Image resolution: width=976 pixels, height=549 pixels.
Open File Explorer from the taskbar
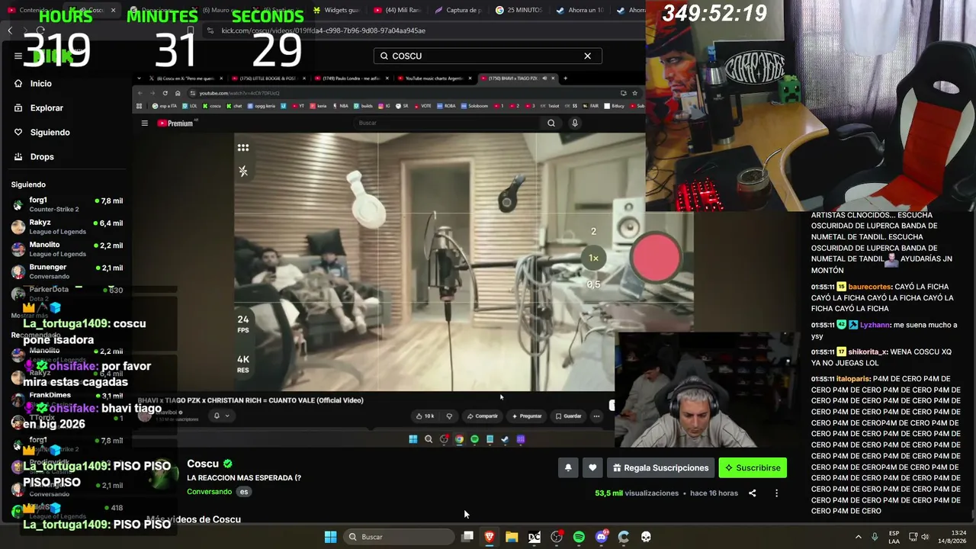pyautogui.click(x=512, y=537)
